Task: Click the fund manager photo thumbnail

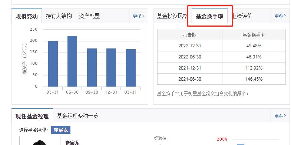Action: 40,141
